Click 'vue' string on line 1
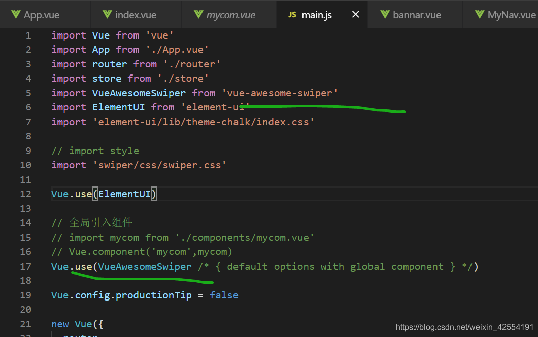Image resolution: width=538 pixels, height=337 pixels. click(x=159, y=35)
